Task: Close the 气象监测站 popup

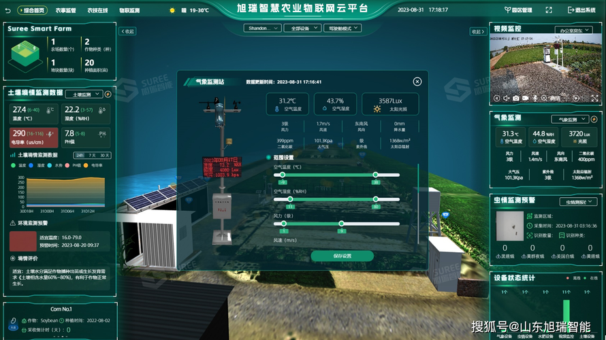Action: tap(417, 82)
